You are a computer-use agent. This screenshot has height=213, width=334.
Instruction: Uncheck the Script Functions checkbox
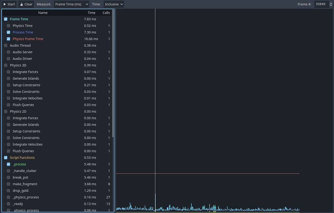point(6,158)
